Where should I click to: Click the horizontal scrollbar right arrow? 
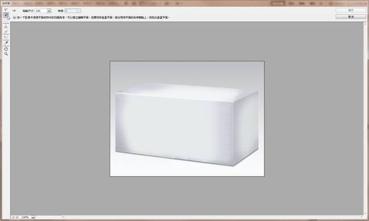(x=362, y=217)
